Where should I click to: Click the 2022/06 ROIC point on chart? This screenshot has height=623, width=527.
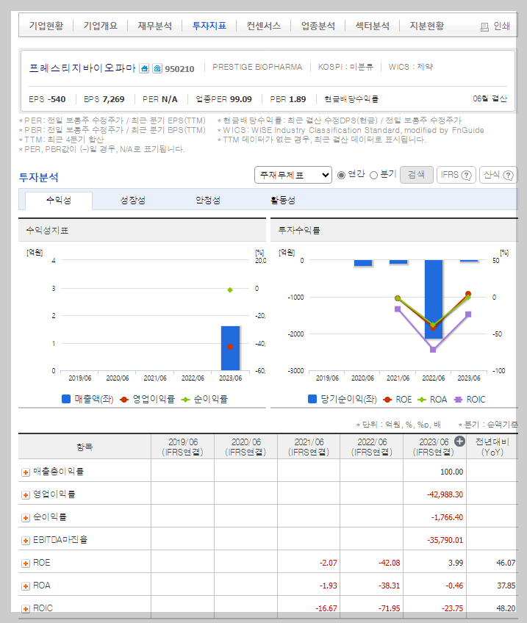(433, 350)
